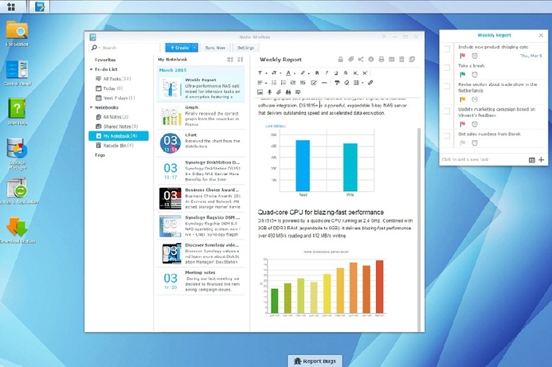Screen dimensions: 552x367
Task: Check the 'Revise section about trade show' task
Action: click(x=447, y=86)
